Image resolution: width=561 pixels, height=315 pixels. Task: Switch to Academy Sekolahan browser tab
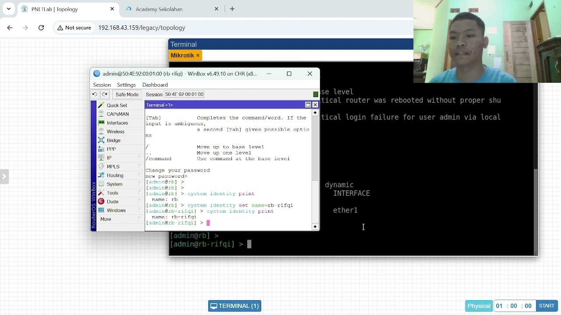click(159, 9)
